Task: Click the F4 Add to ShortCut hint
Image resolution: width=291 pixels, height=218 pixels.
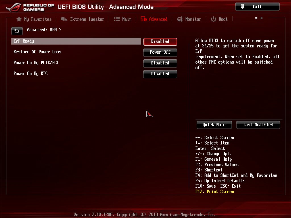Action: (236, 175)
